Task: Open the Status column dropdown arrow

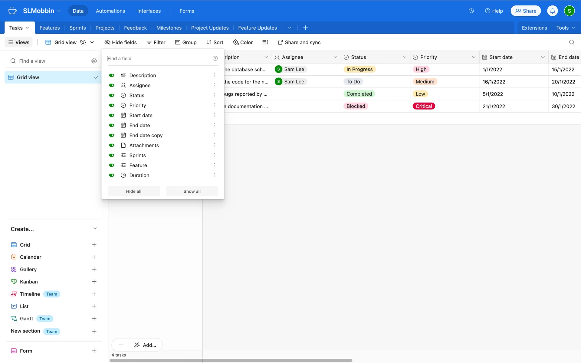Action: click(x=404, y=57)
